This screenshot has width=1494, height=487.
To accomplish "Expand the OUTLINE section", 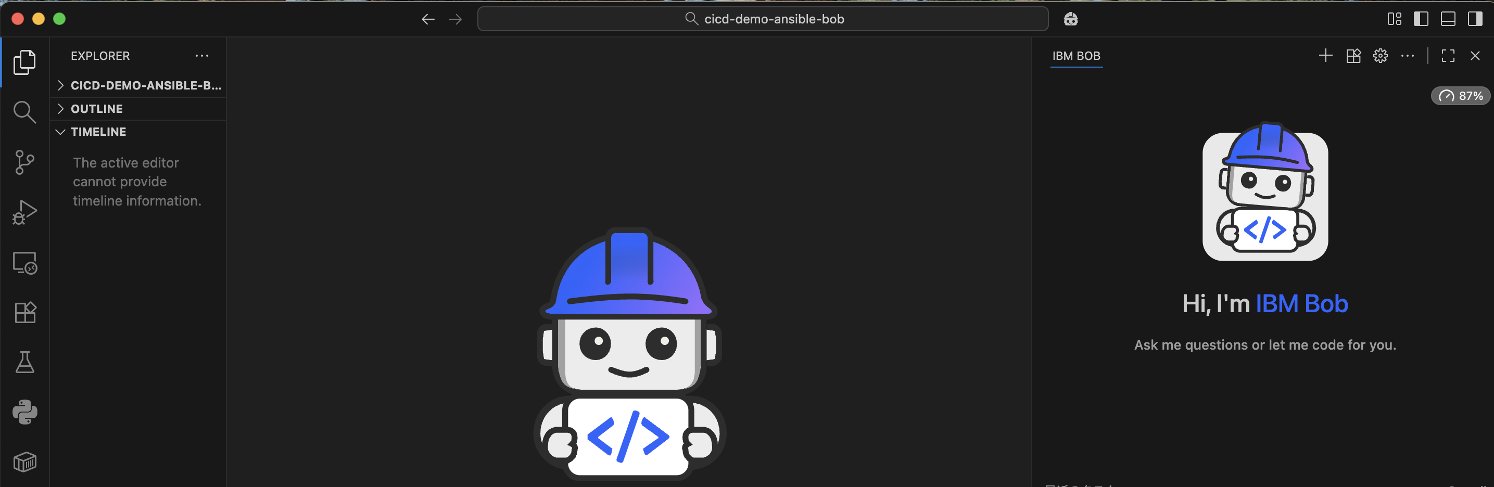I will (x=137, y=108).
